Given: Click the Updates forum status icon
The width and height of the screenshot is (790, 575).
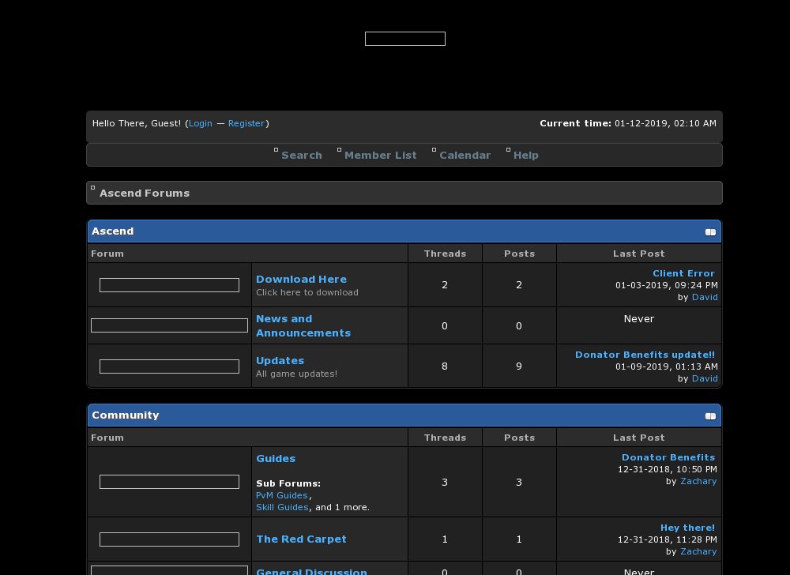Looking at the screenshot, I should (x=169, y=366).
